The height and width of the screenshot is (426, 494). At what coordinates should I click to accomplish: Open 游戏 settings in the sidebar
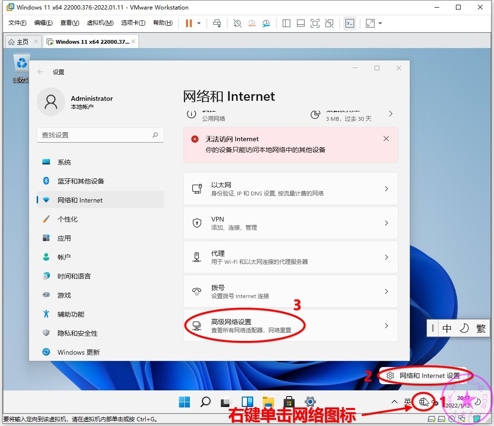100,295
